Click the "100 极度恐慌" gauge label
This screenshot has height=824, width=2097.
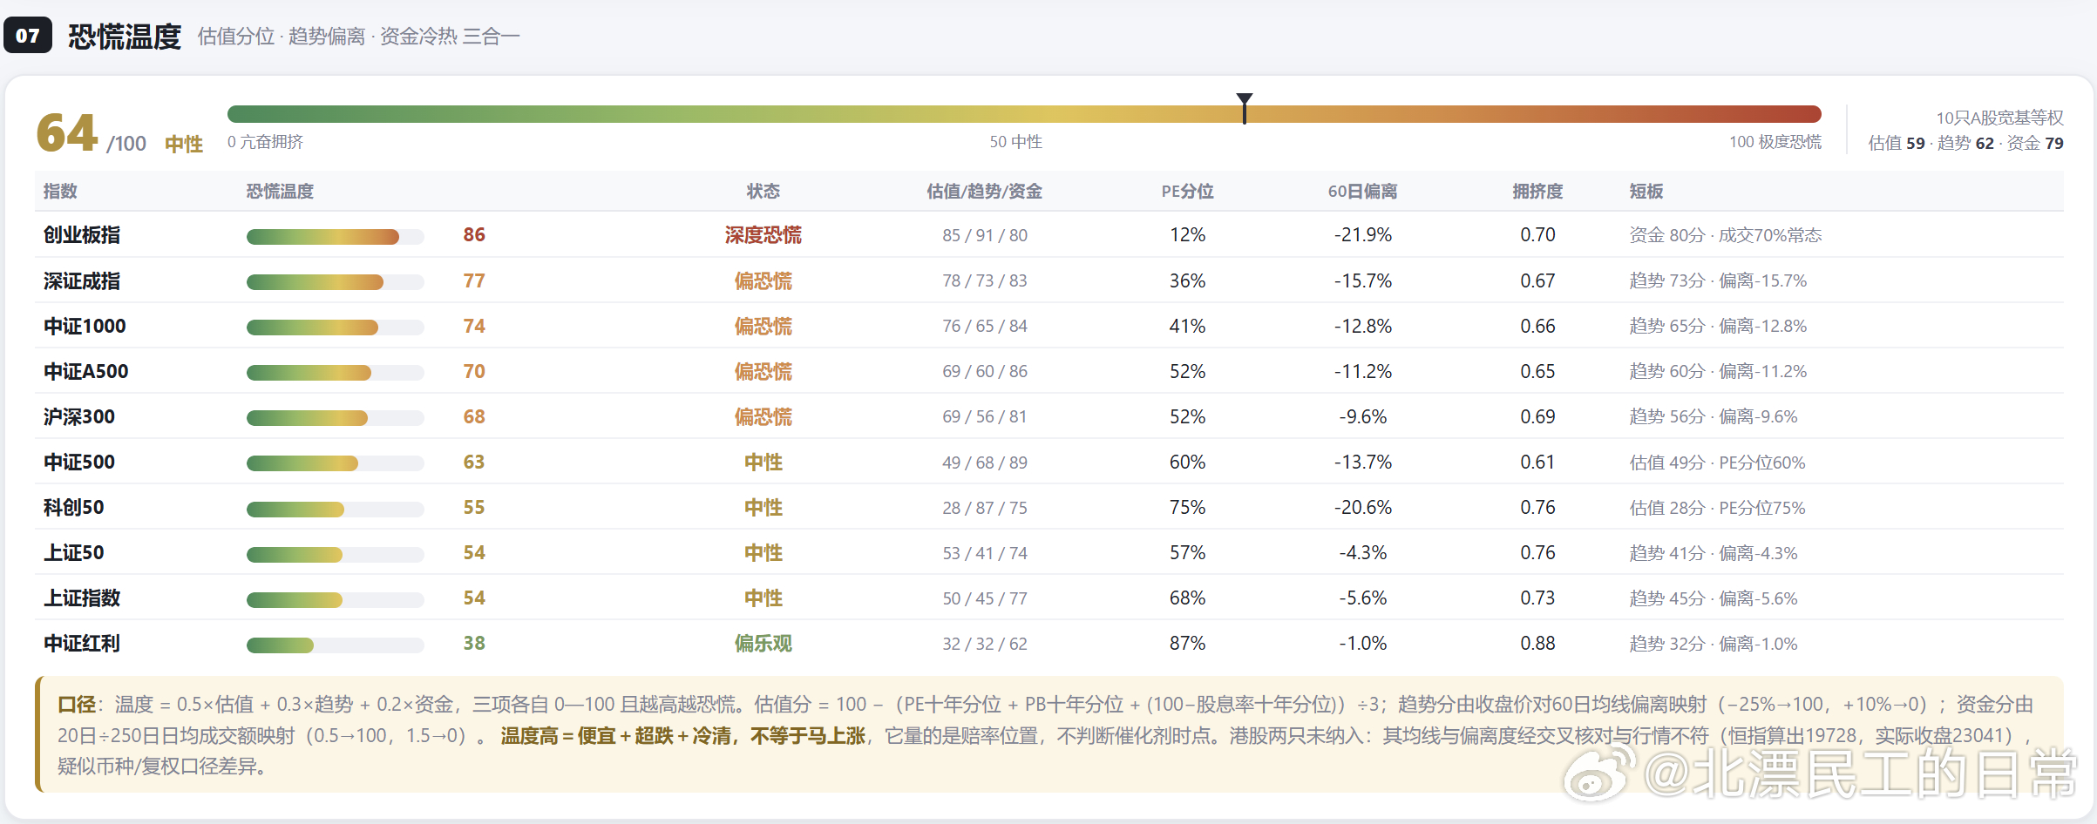[1775, 142]
